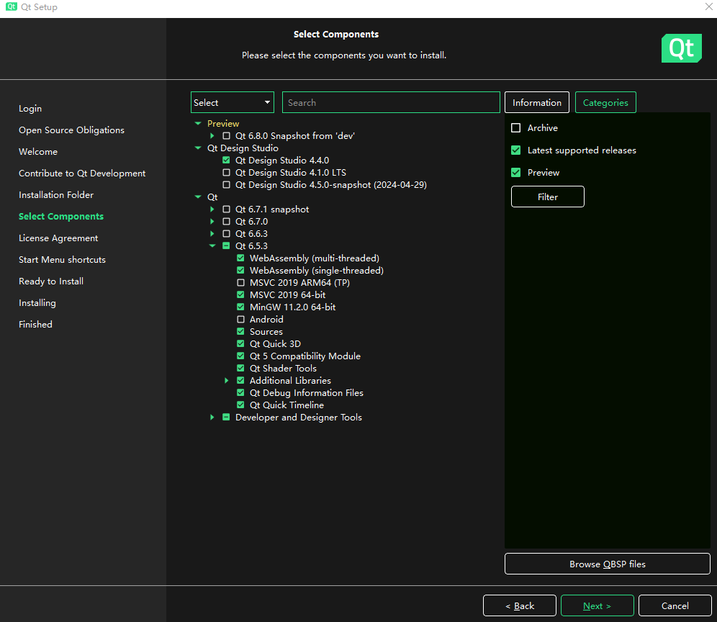Uncheck MSVC 2019 64-bit checkbox
The height and width of the screenshot is (622, 717).
[x=240, y=295]
